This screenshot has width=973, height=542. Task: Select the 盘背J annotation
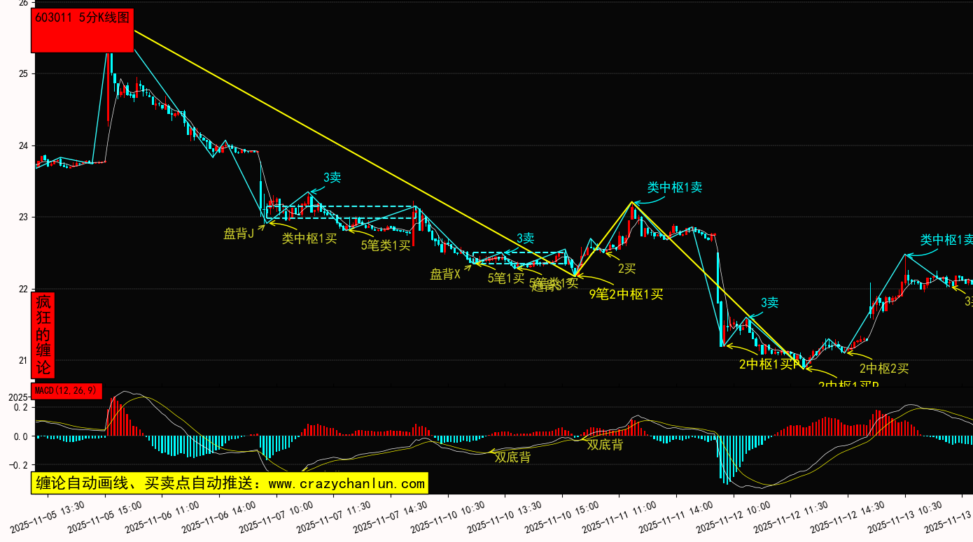[x=238, y=234]
